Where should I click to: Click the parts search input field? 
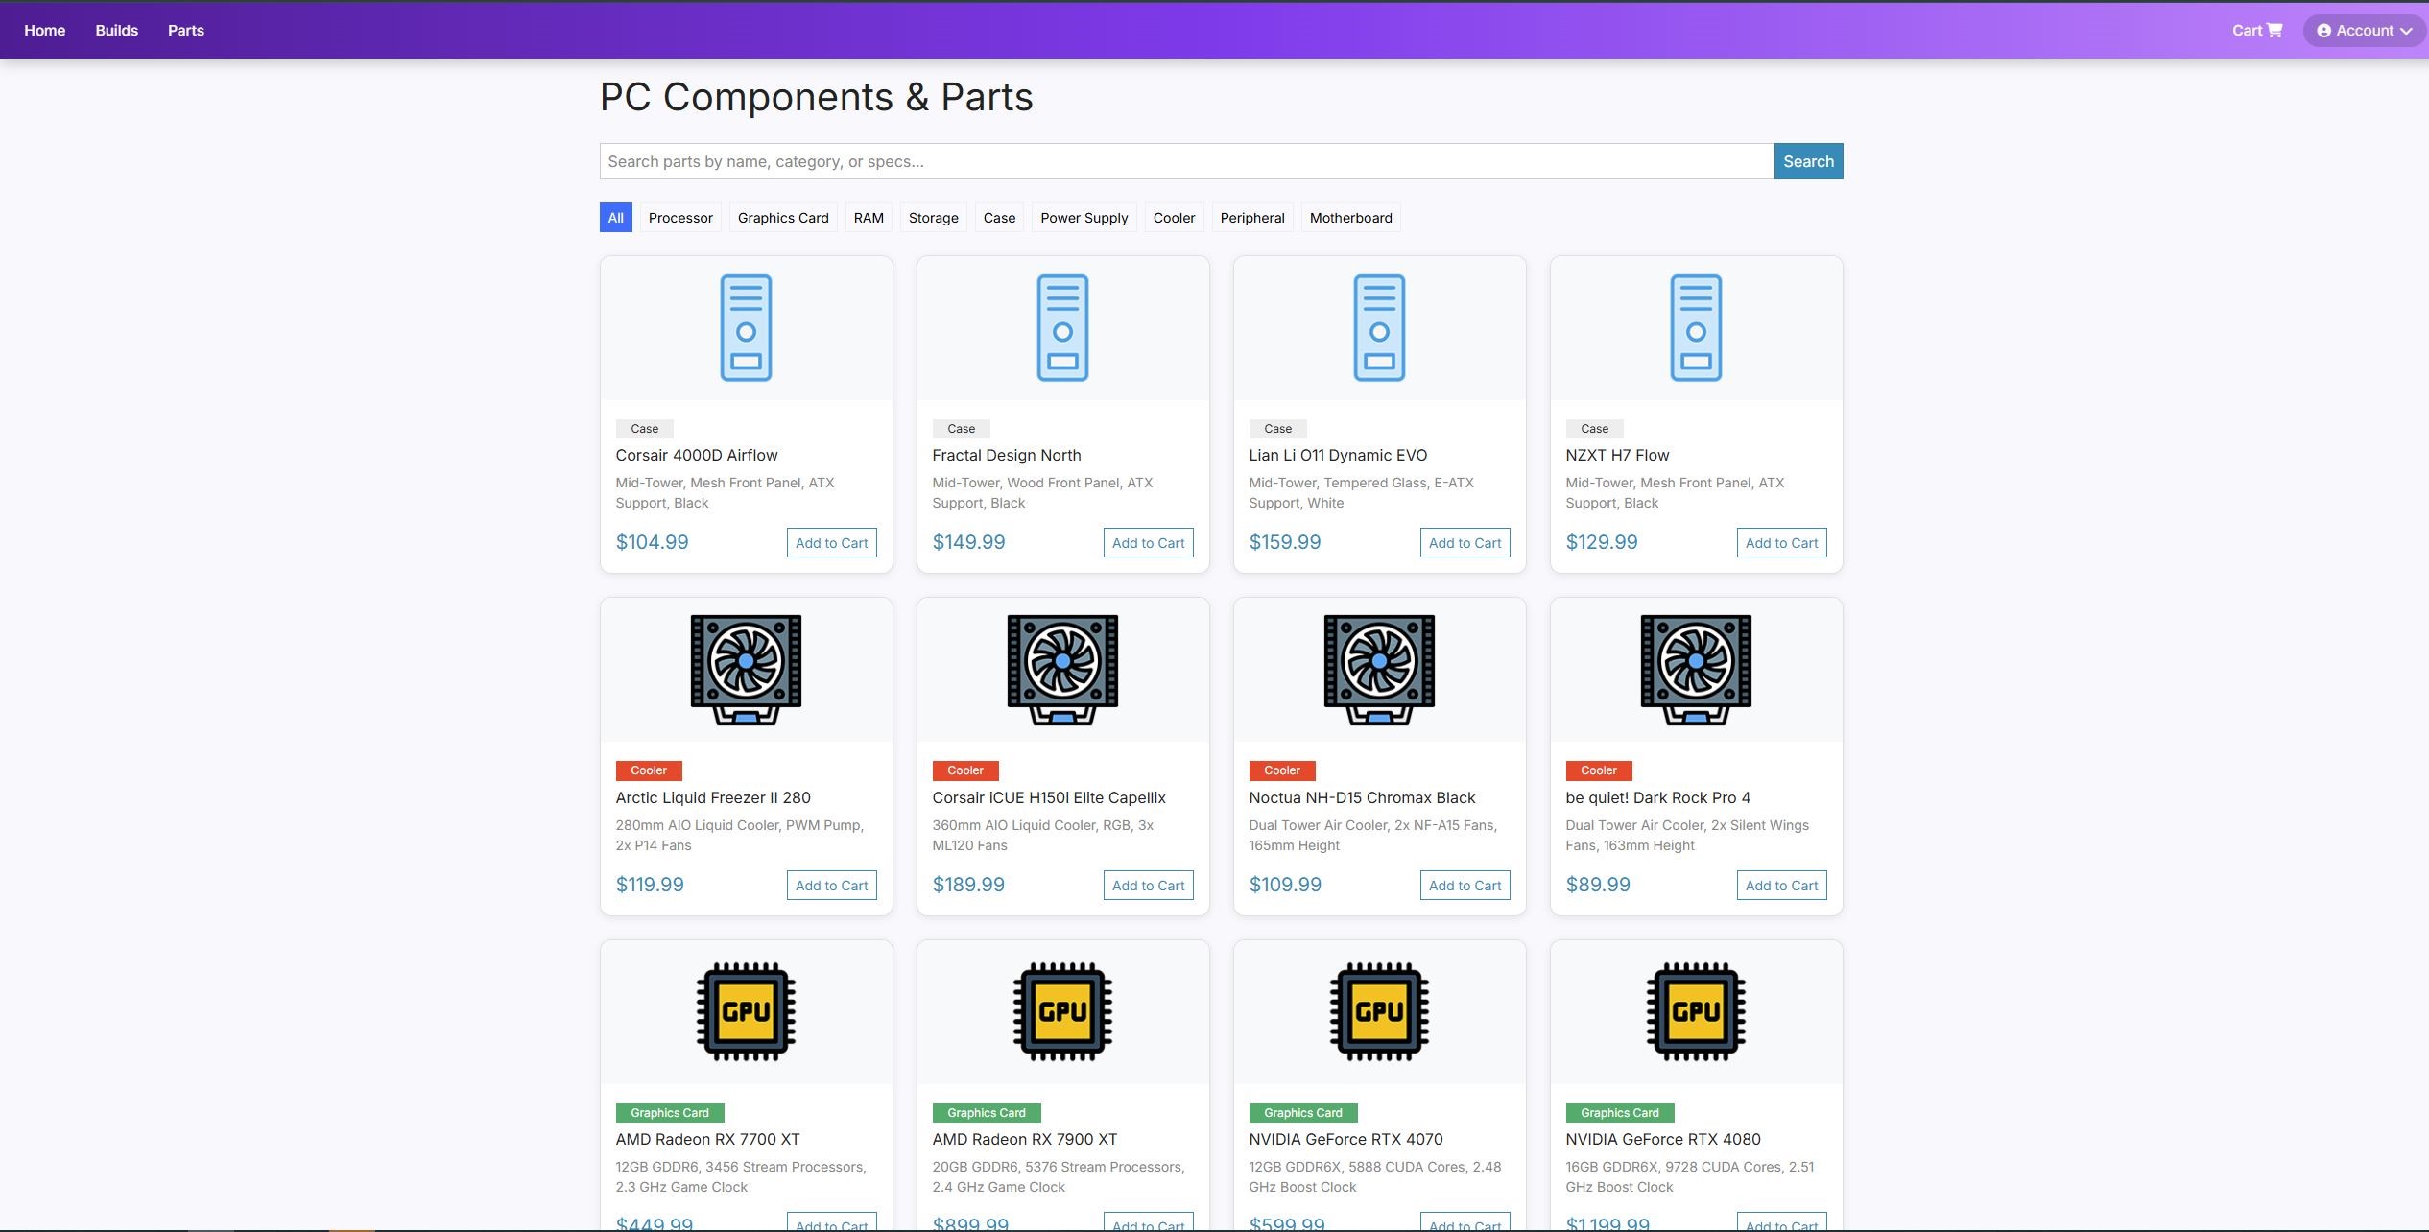point(1186,161)
